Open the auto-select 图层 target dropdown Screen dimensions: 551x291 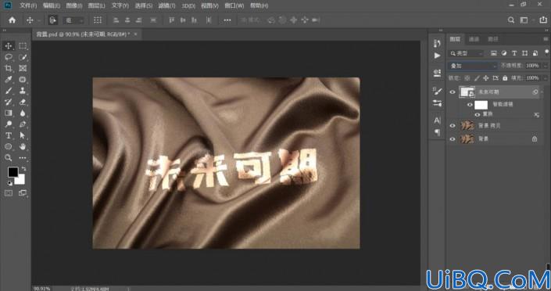pos(73,20)
